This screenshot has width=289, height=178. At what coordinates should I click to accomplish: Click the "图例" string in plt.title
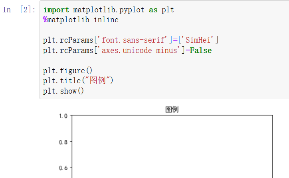click(98, 80)
